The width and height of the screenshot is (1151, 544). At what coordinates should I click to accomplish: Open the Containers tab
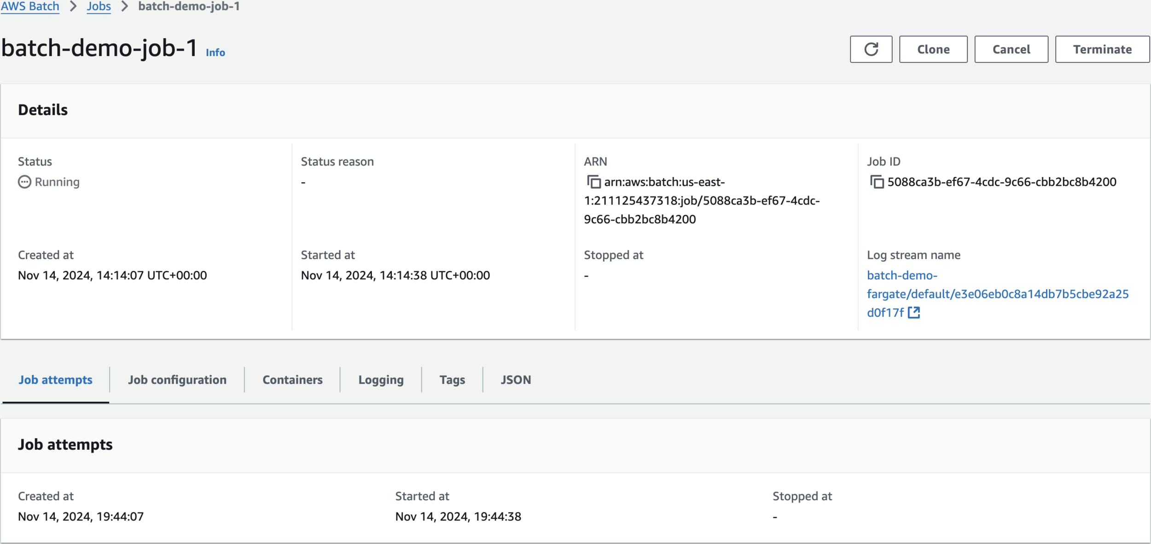[x=292, y=380]
